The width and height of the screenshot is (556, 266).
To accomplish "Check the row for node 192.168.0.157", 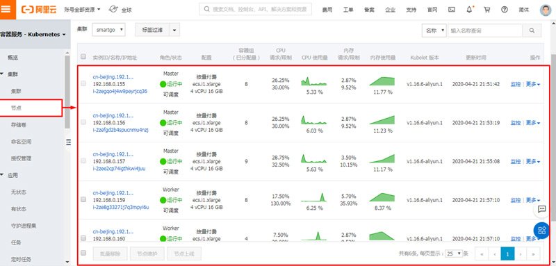I will coord(83,160).
